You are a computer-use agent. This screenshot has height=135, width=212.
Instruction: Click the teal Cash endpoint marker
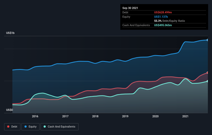pyautogui.click(x=208, y=81)
